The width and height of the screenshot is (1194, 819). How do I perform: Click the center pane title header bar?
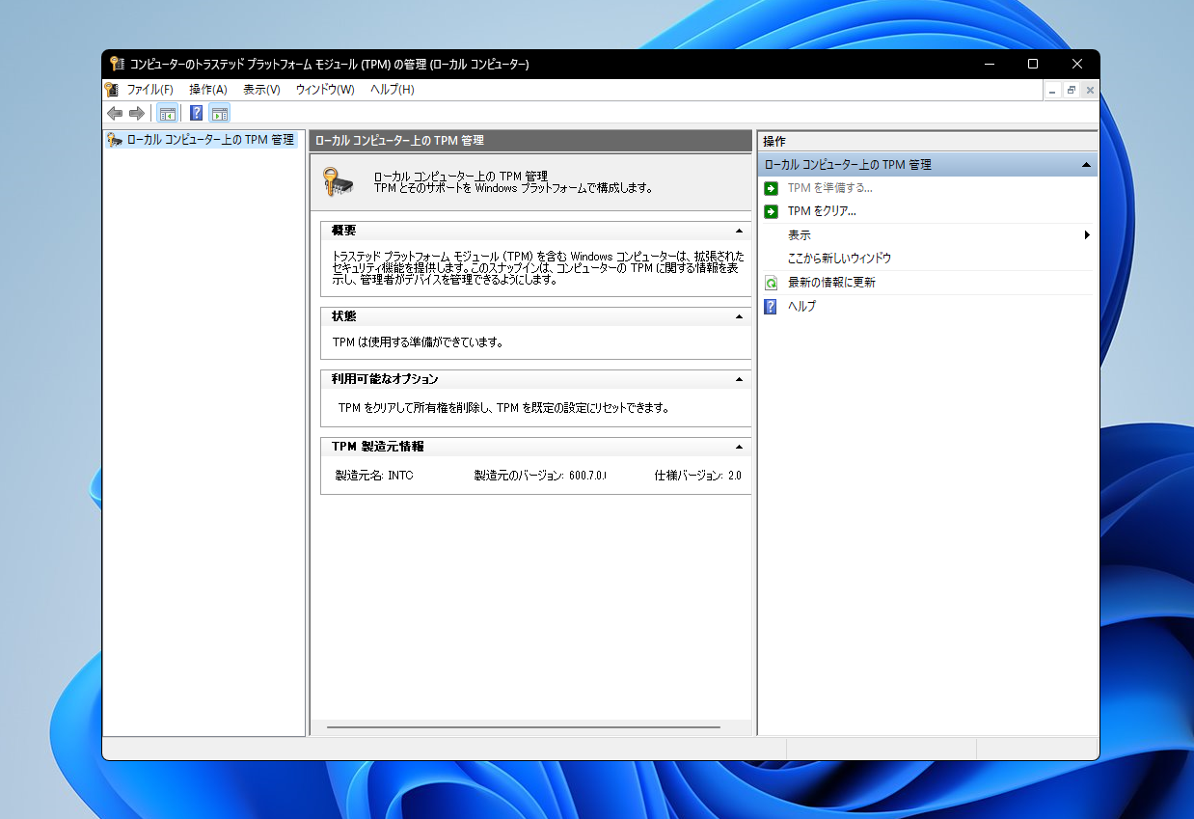pyautogui.click(x=530, y=141)
